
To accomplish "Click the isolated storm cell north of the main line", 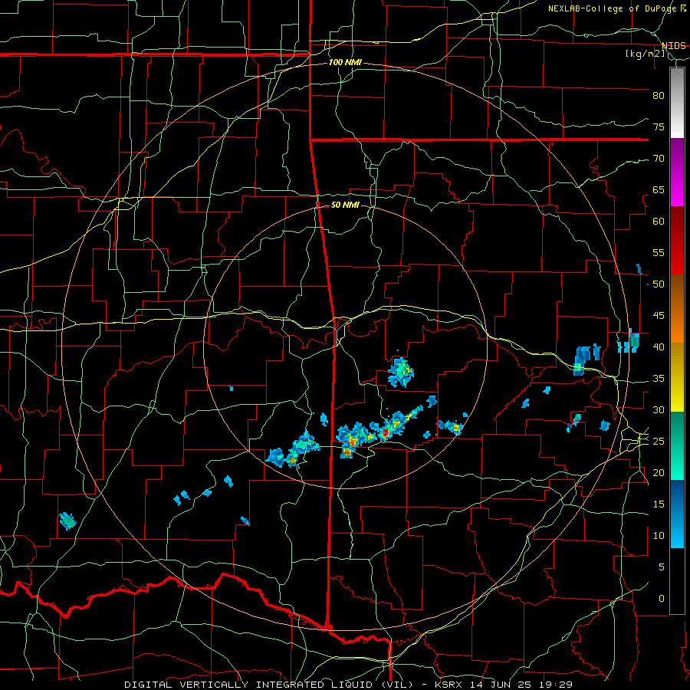I will click(x=401, y=373).
